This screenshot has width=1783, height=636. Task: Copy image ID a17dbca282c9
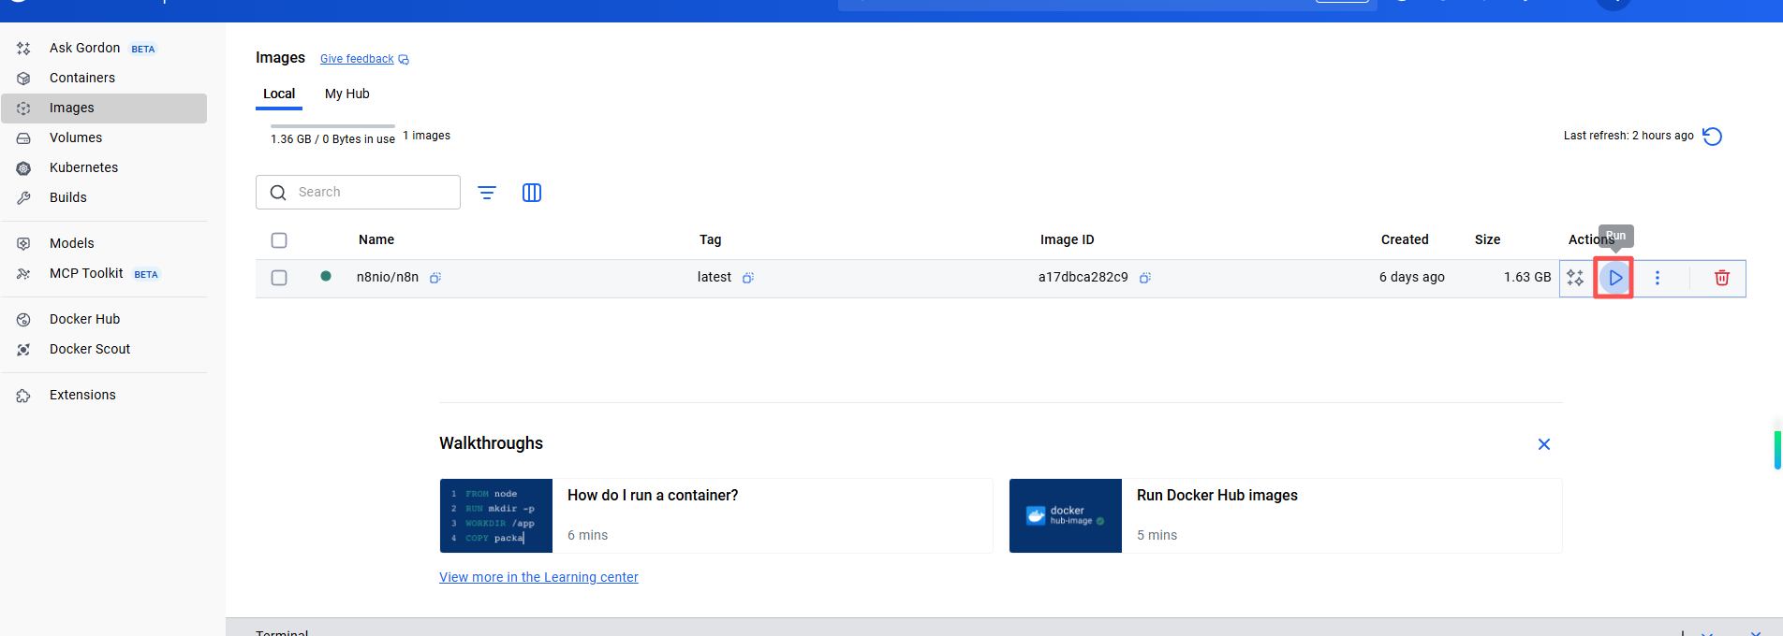(1145, 278)
